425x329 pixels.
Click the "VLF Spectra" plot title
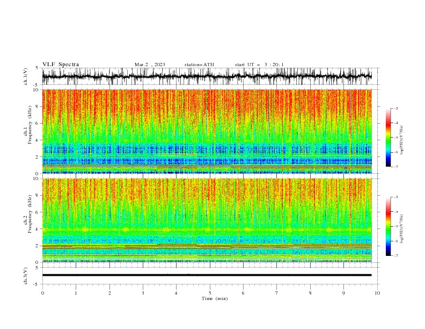coord(61,65)
